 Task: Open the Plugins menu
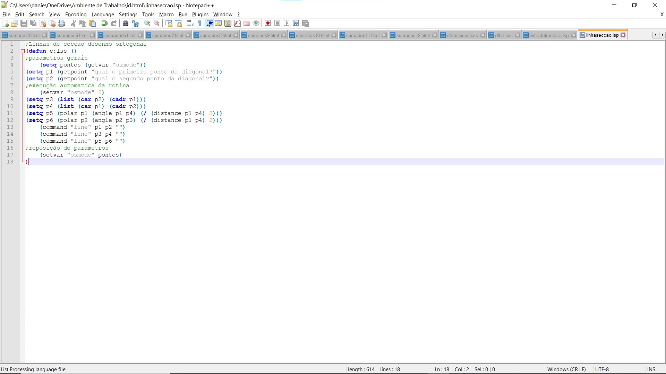pyautogui.click(x=200, y=15)
